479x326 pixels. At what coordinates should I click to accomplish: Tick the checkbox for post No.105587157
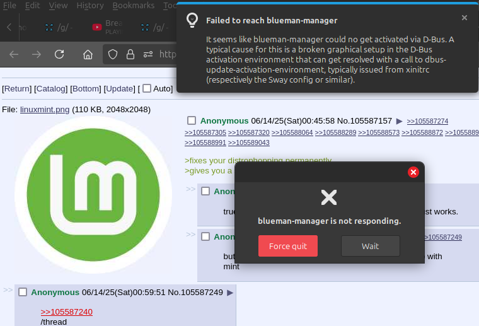[192, 120]
